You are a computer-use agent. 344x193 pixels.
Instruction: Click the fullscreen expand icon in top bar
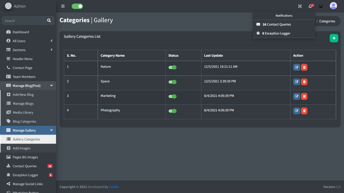300,6
